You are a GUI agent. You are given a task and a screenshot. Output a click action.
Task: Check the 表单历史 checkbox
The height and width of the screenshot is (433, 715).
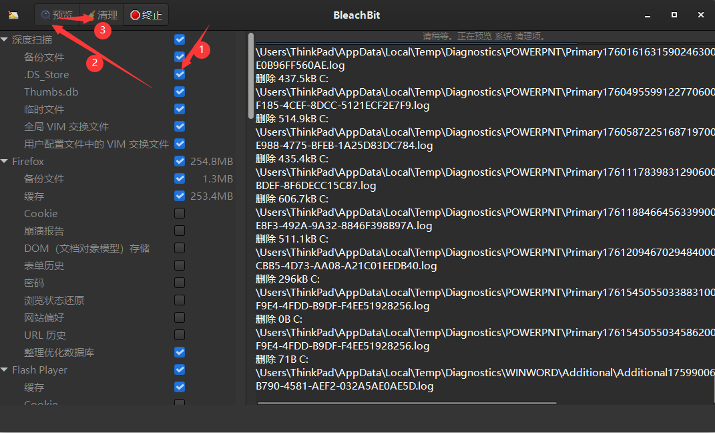[180, 265]
